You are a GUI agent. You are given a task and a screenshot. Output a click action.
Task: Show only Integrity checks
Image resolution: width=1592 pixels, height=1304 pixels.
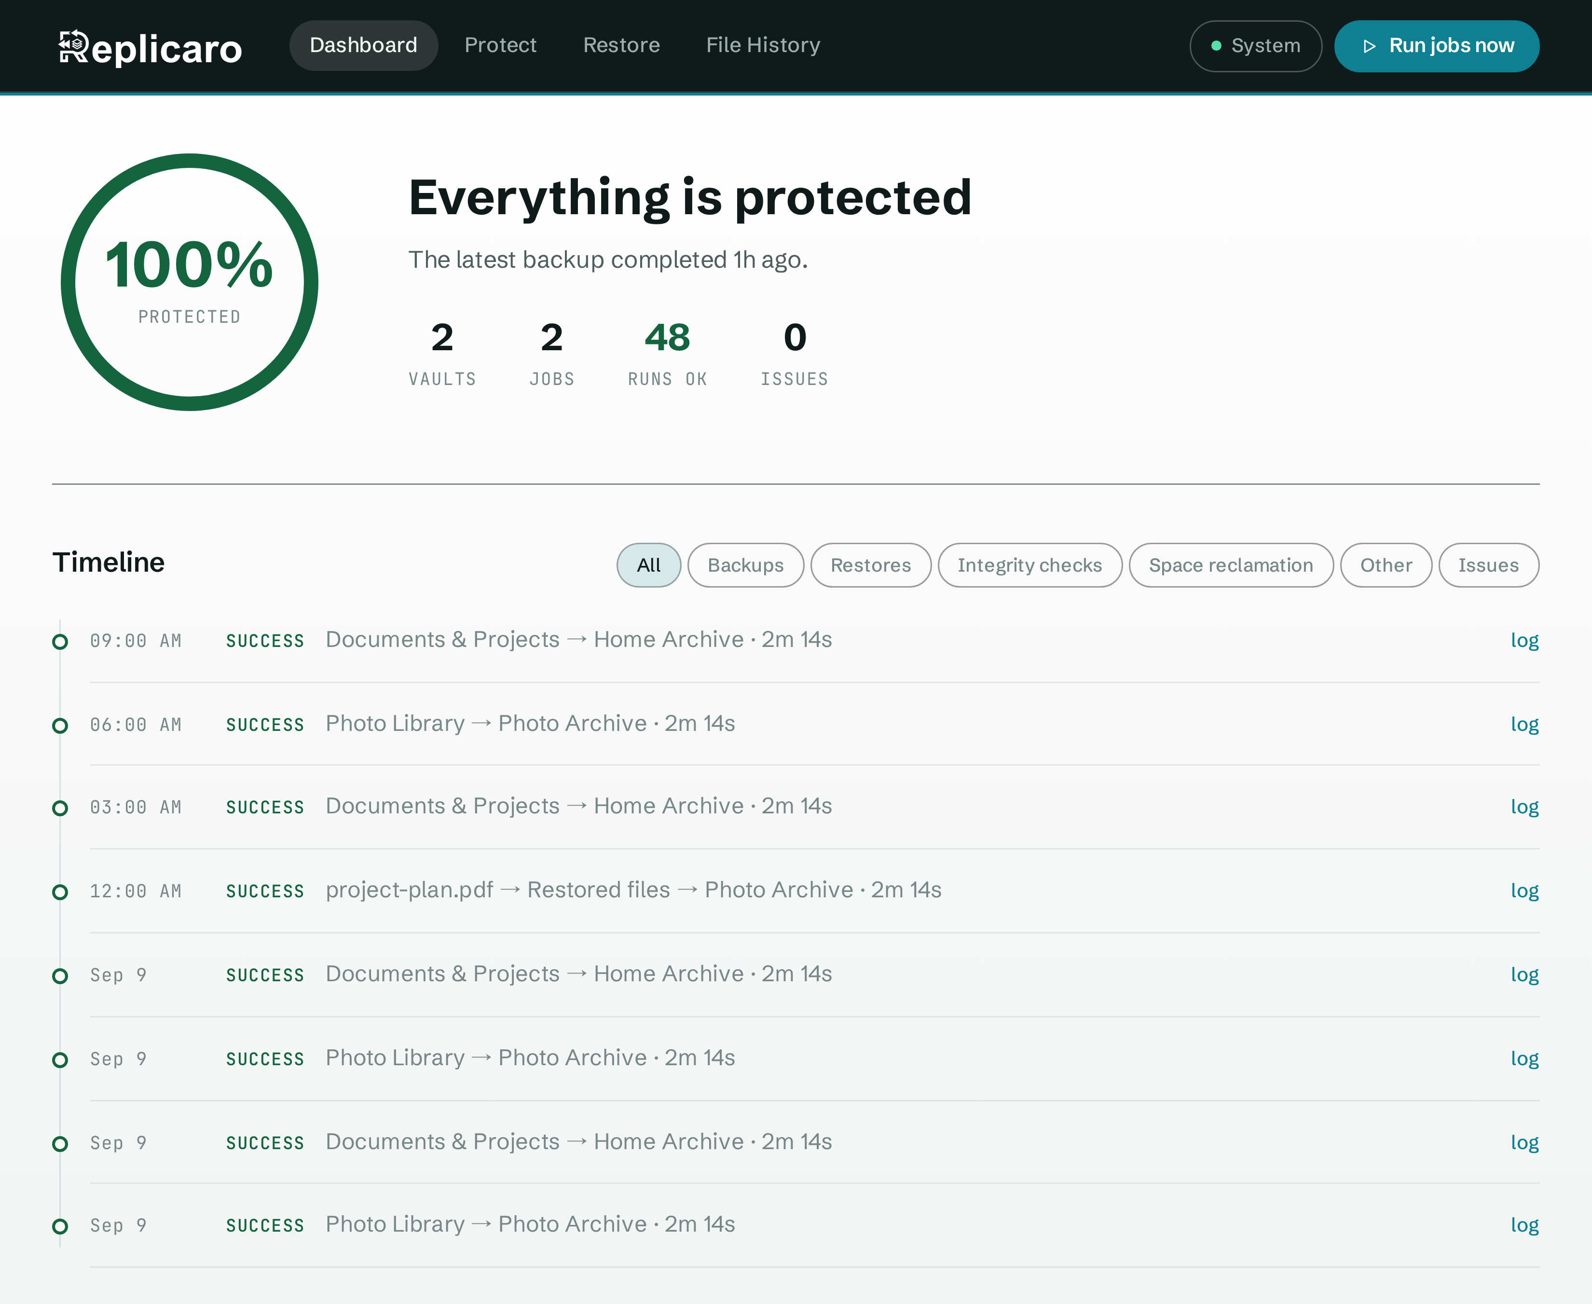click(1029, 565)
